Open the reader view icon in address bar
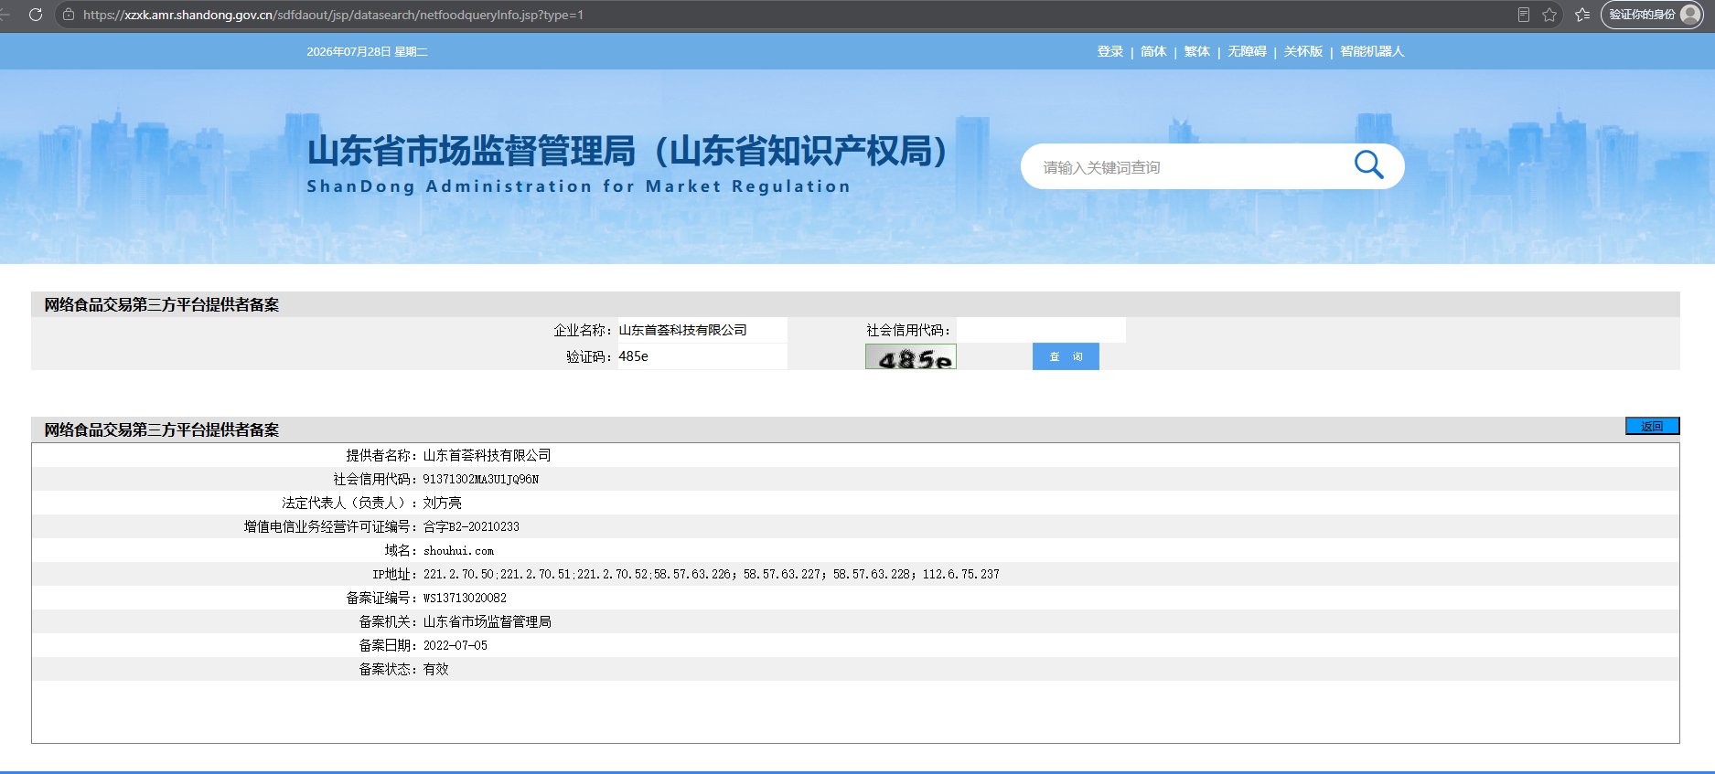This screenshot has height=774, width=1715. (1524, 15)
